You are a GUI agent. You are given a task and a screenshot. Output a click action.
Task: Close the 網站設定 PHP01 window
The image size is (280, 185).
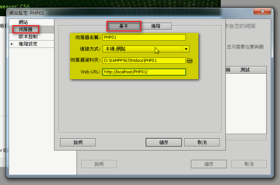pos(262,12)
